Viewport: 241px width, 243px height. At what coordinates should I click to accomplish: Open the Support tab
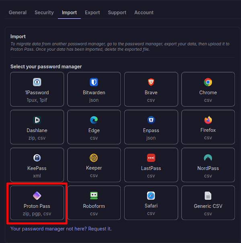point(117,12)
